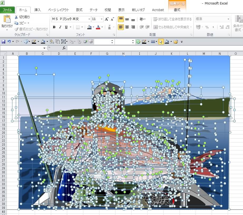This screenshot has height=215, width=243.
Task: Open the fill color dropdown arrow in font group
Action: coord(93,27)
